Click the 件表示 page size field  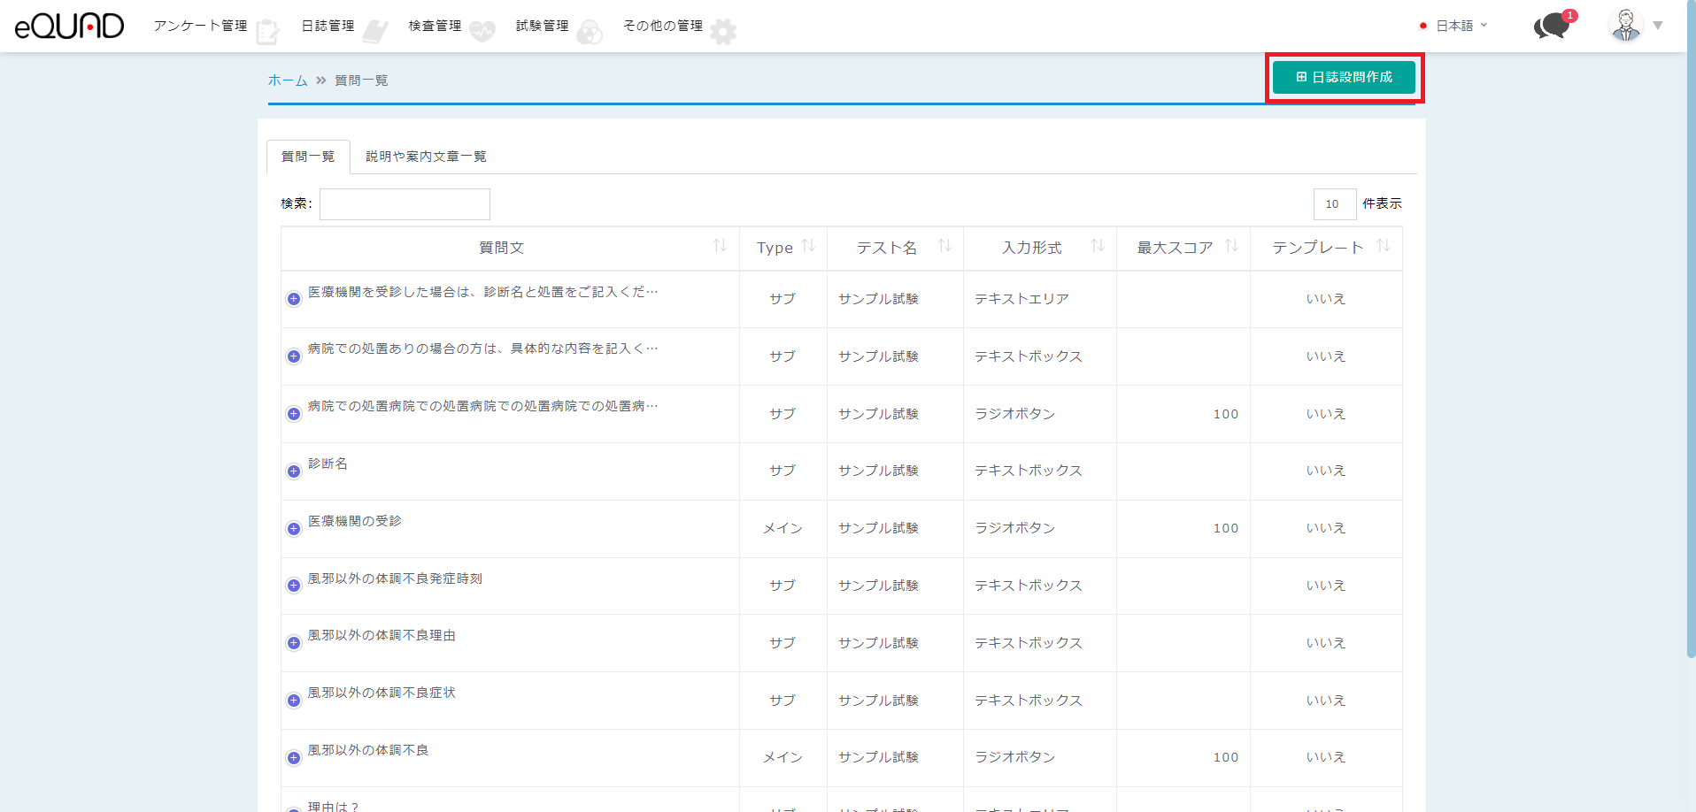(1334, 204)
